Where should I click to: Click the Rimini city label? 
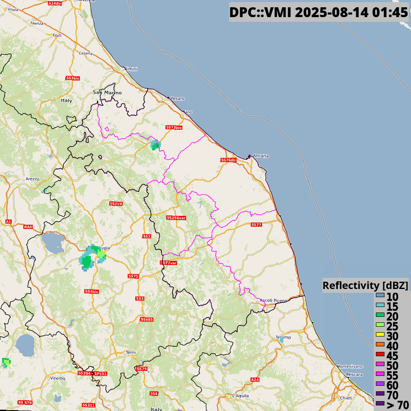click(131, 69)
